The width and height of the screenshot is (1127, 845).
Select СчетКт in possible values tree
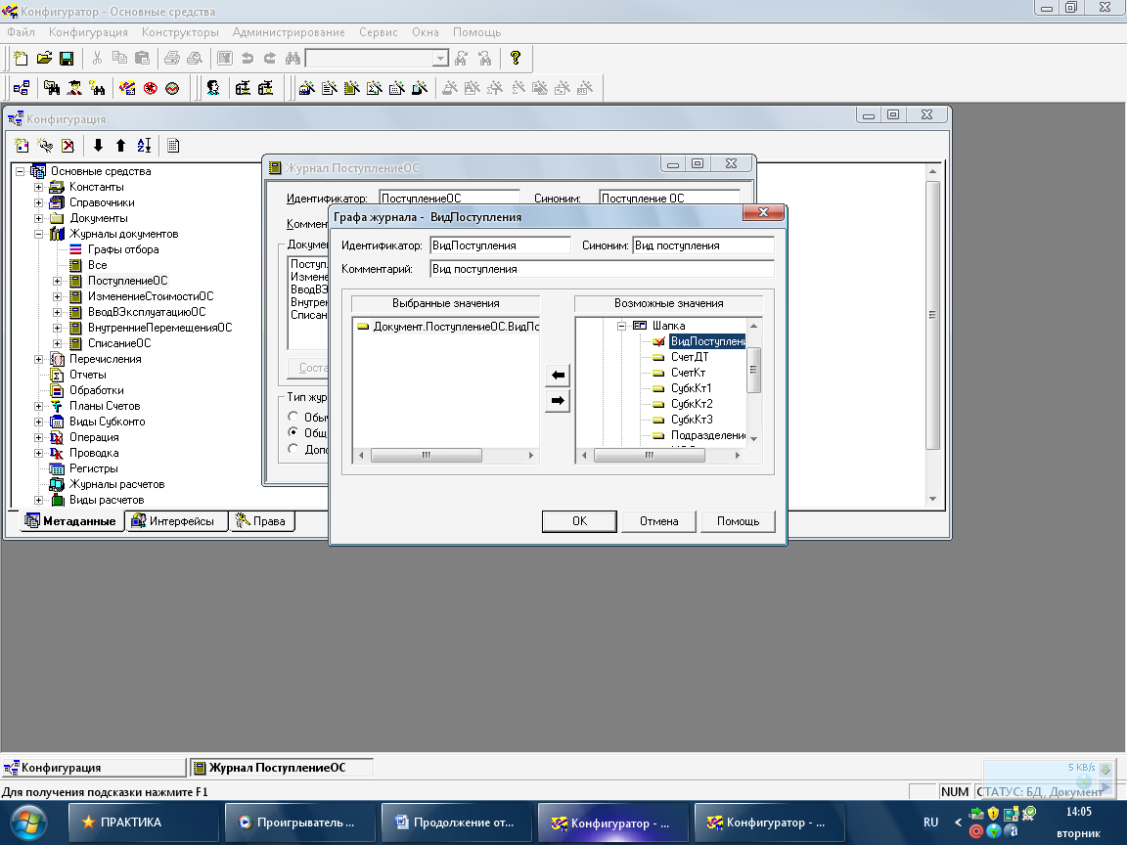pos(688,373)
